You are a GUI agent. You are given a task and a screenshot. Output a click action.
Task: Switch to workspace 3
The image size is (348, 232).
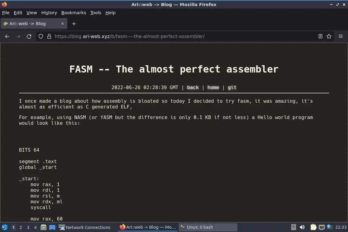pyautogui.click(x=28, y=227)
